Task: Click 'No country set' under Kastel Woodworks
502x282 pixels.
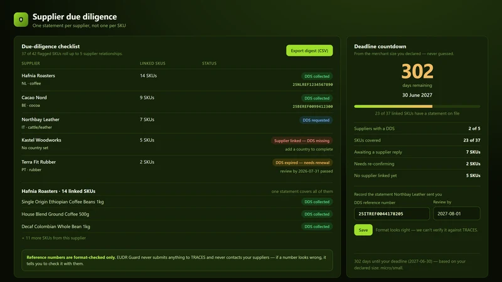Action: 35,148
